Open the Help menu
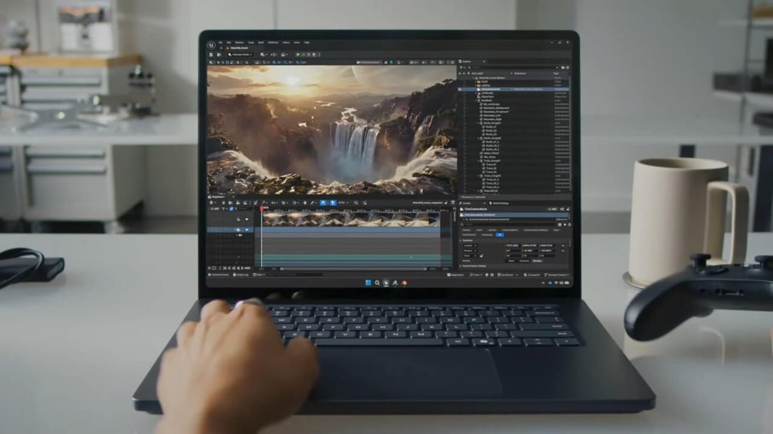The image size is (773, 434). click(x=307, y=42)
